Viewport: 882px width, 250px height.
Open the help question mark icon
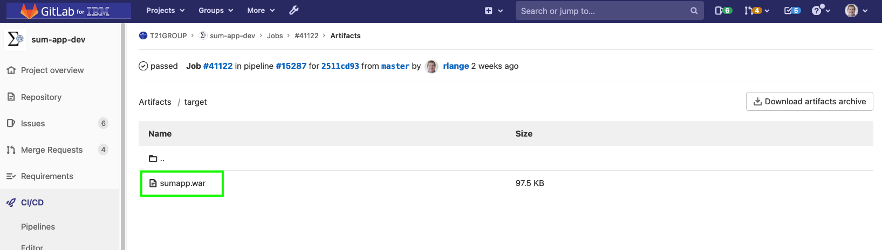pos(821,11)
